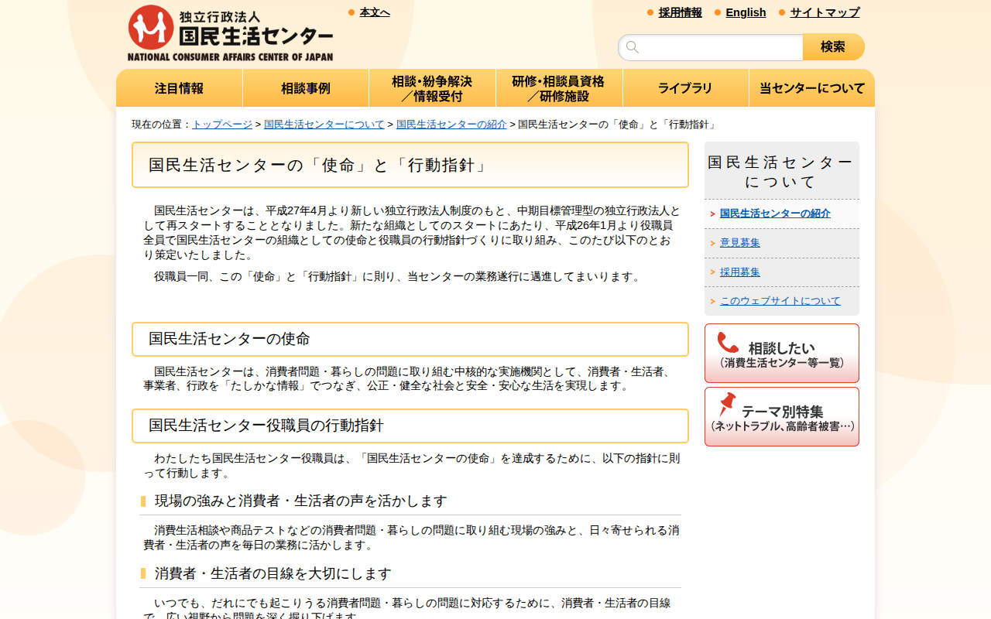
Task: Focus the site search input field
Action: tap(711, 47)
